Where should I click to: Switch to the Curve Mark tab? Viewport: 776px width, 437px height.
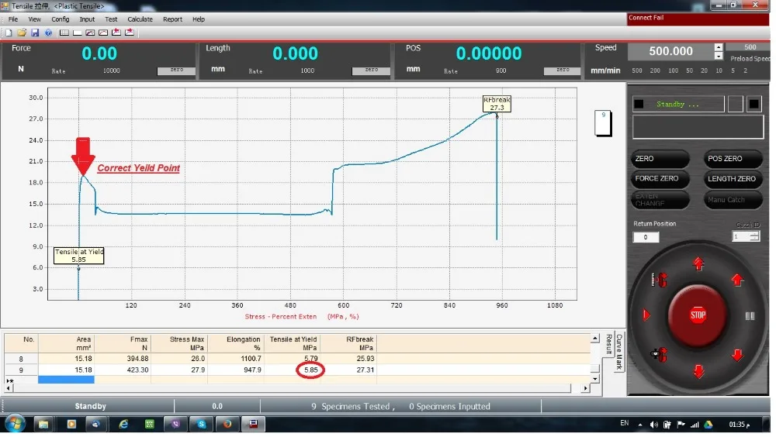coord(619,353)
